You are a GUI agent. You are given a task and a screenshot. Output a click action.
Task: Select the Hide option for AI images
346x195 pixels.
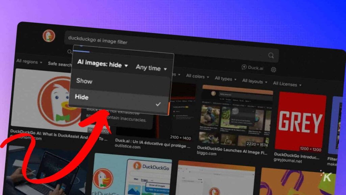tap(82, 97)
